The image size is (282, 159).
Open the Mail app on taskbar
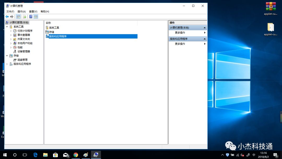coord(66,155)
